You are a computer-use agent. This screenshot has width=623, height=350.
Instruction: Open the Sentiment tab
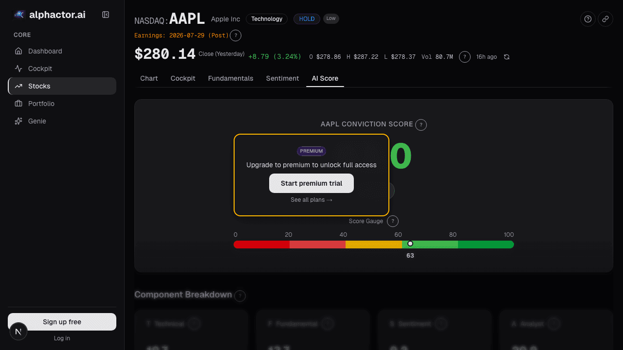(282, 78)
